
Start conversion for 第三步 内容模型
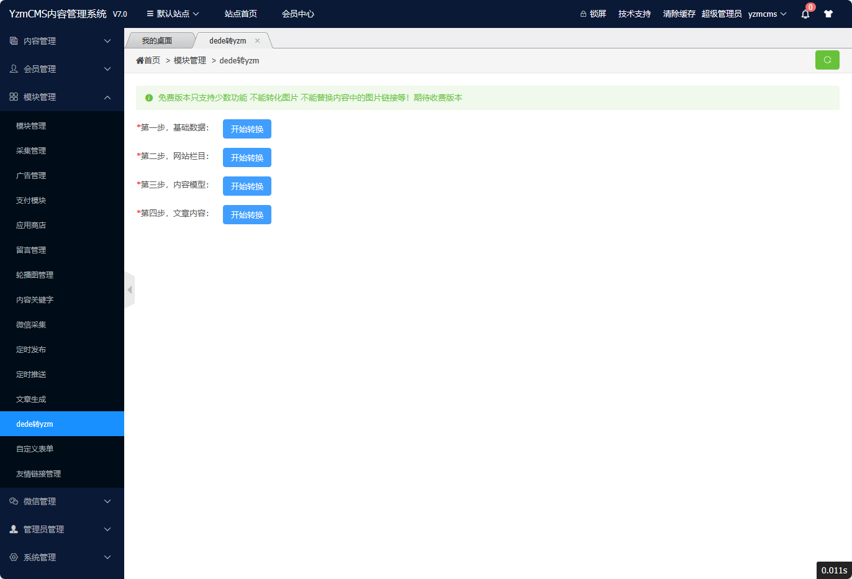pos(247,186)
